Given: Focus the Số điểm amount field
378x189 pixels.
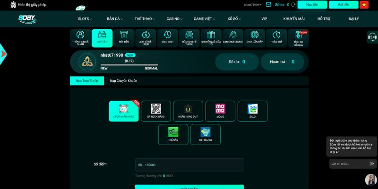Looking at the screenshot, I should coord(189,165).
